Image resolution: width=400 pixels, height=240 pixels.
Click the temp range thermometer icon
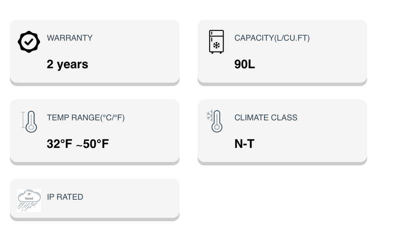pyautogui.click(x=31, y=121)
